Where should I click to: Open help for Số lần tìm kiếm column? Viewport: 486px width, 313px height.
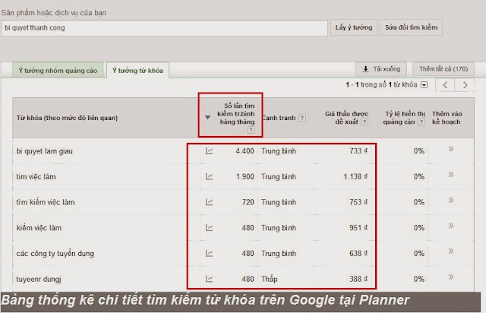(x=251, y=130)
